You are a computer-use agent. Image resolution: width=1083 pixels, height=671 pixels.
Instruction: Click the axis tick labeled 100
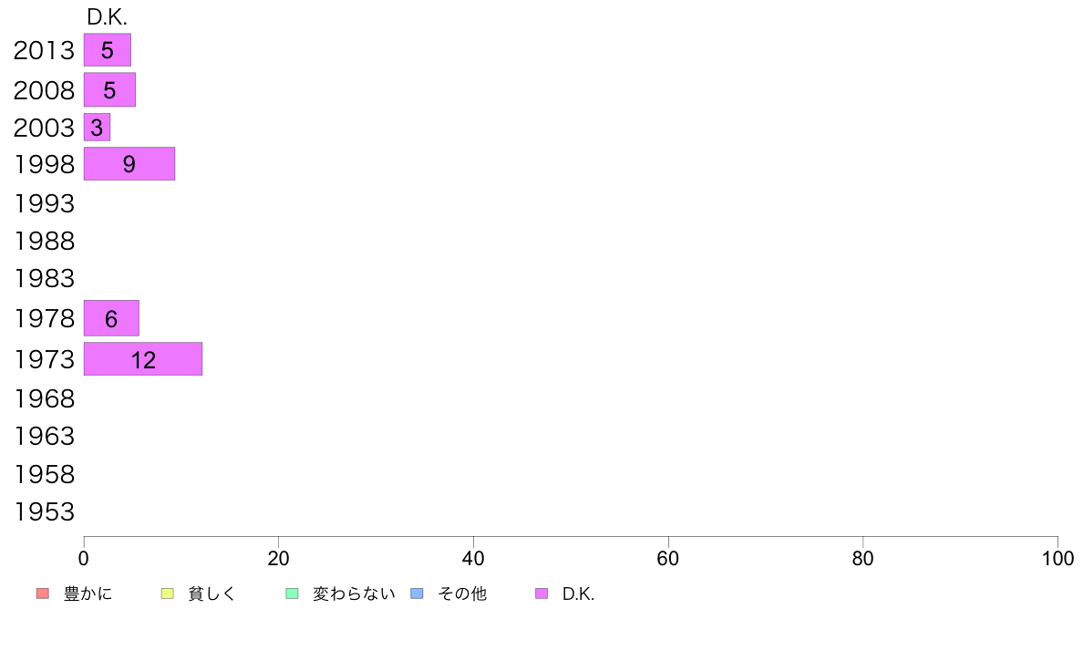(1057, 558)
